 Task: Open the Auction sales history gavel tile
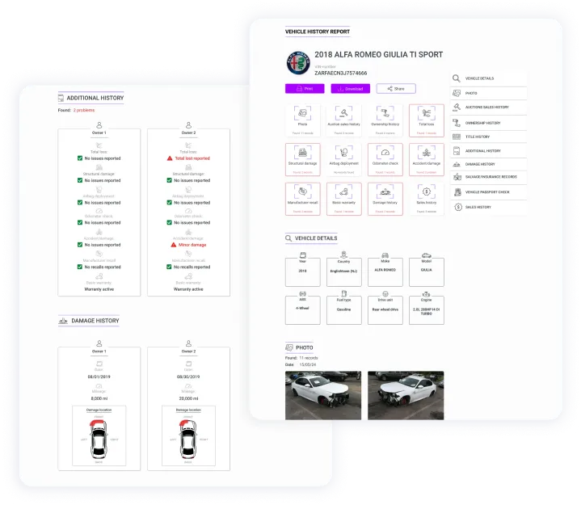pos(344,114)
